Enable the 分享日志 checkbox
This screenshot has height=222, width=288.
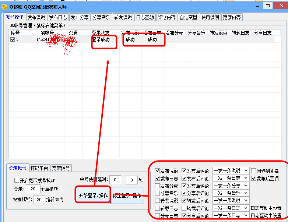pyautogui.click(x=157, y=215)
